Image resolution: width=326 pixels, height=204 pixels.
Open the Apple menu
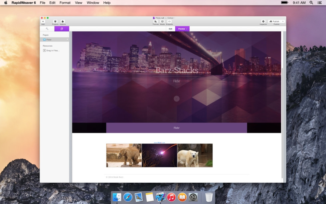[x=6, y=3]
